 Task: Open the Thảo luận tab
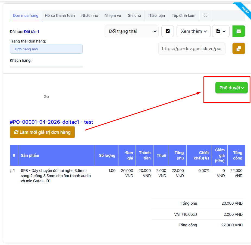click(156, 16)
